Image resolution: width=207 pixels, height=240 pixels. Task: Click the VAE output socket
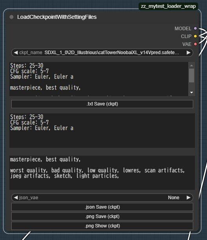coord(195,44)
